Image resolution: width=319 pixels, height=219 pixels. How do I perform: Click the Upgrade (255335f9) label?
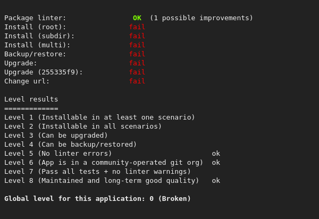pyautogui.click(x=44, y=72)
